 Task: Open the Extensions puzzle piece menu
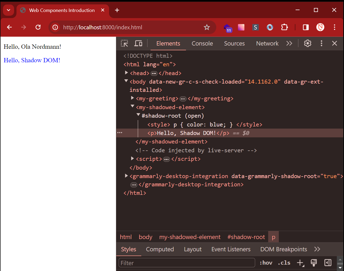tap(284, 27)
